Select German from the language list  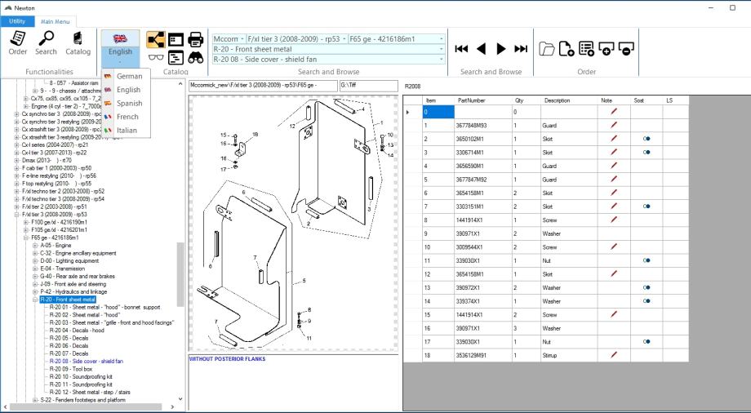(128, 76)
